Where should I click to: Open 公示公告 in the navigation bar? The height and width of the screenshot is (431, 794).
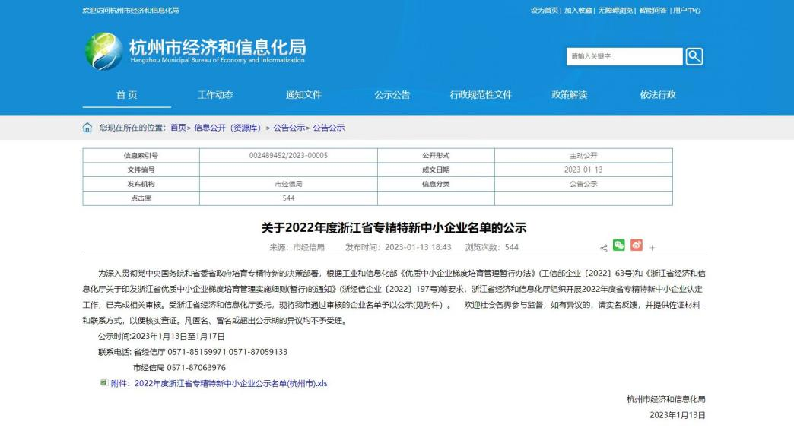(x=392, y=95)
